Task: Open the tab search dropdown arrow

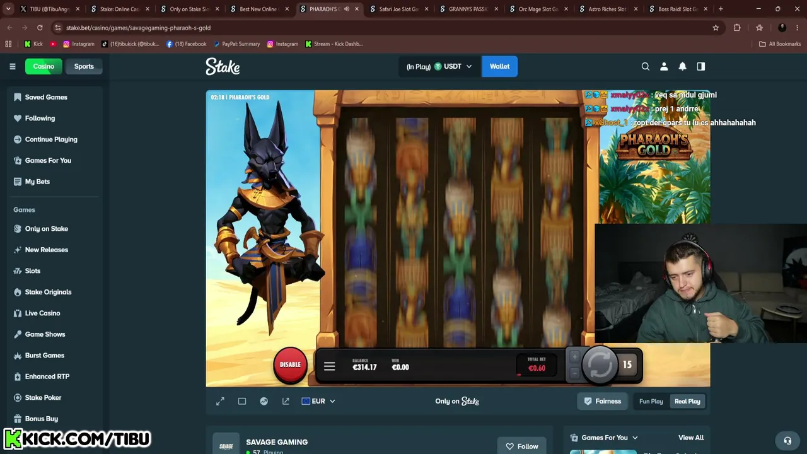Action: point(8,9)
